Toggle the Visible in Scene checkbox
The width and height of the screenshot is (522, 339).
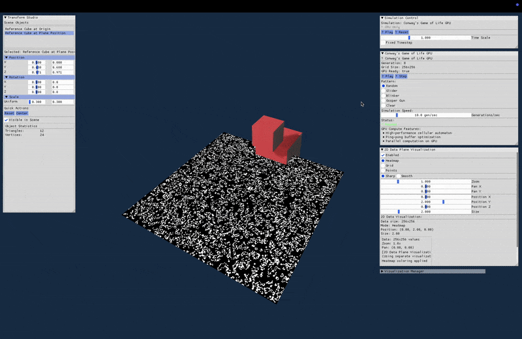pos(6,120)
